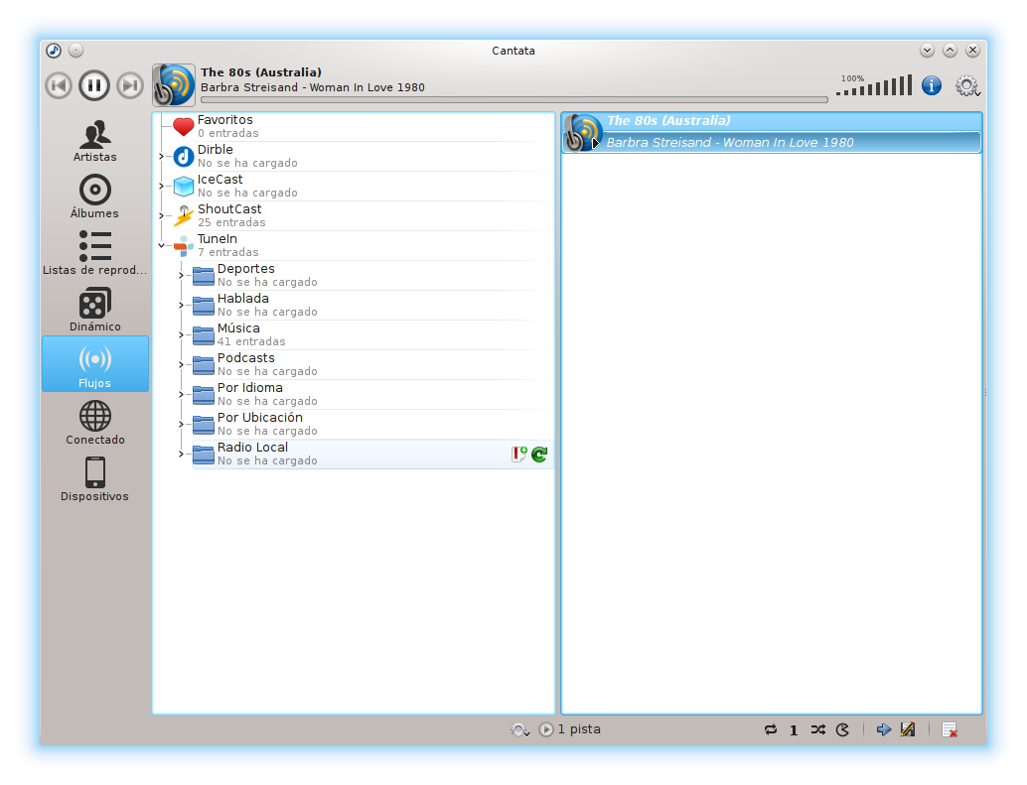The image size is (1027, 785).
Task: Click the blue arrow queue icon
Action: [x=884, y=730]
